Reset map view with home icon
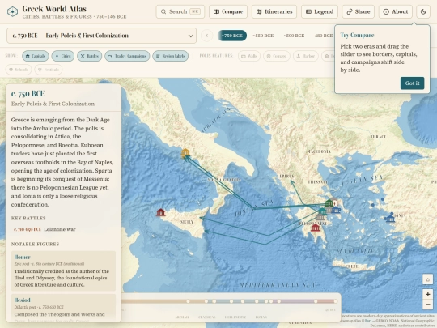 [428, 279]
